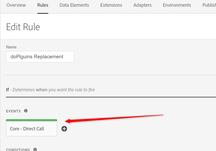
Task: Open the partially visible Publishing tab
Action: (x=209, y=5)
